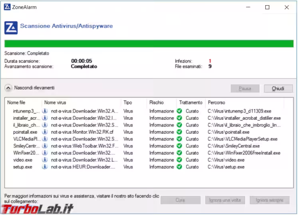Select the file name video.exe in list
The width and height of the screenshot is (298, 215).
(23, 160)
